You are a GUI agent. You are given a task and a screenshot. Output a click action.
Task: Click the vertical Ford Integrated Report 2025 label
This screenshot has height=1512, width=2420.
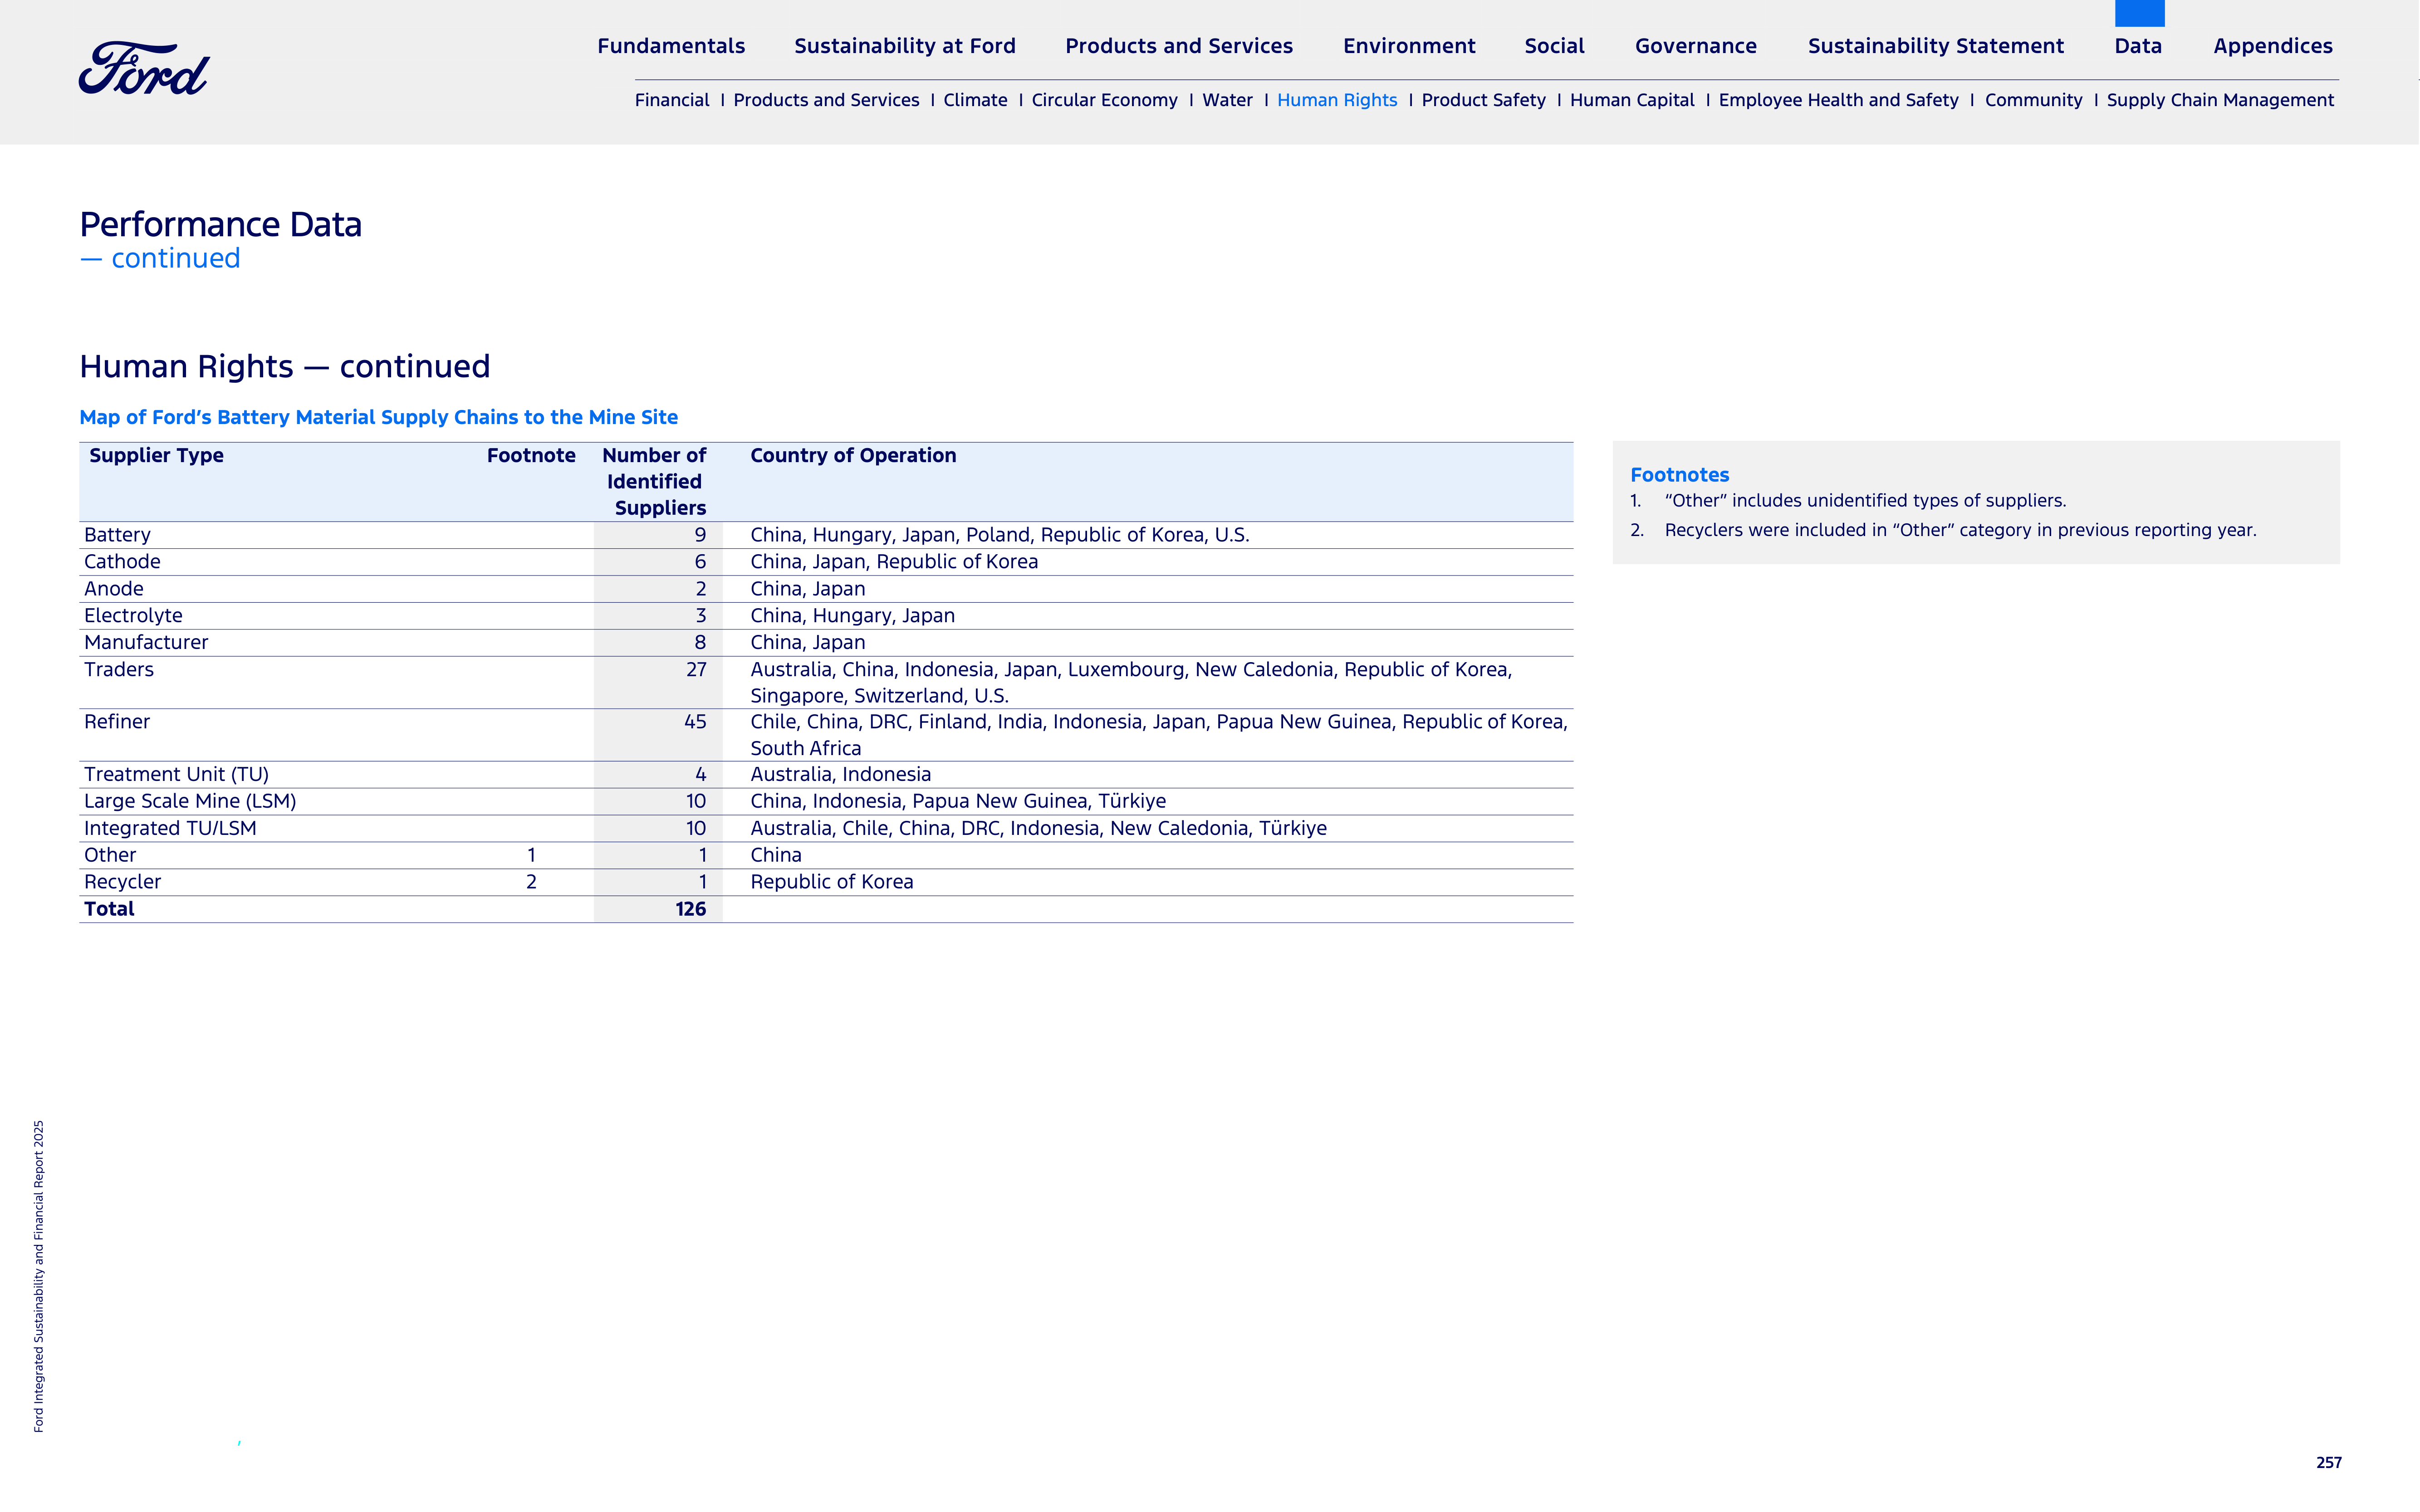pyautogui.click(x=39, y=1276)
